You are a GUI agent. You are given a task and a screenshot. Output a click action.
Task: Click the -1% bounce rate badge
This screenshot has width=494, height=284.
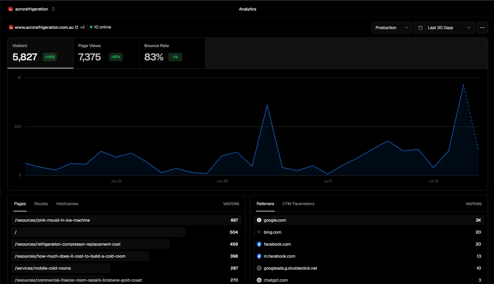pyautogui.click(x=175, y=57)
